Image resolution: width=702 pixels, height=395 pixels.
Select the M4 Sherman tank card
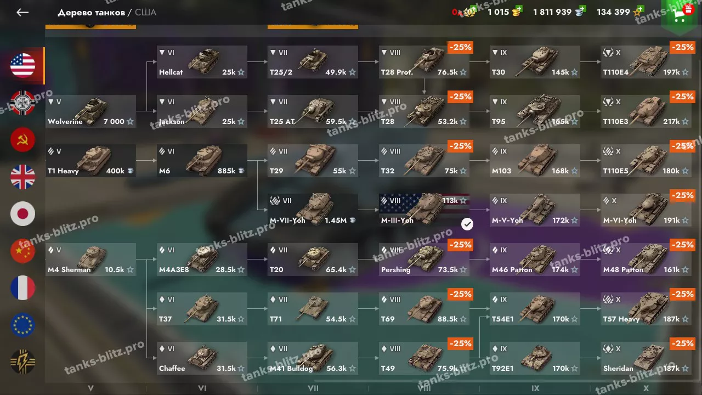point(90,259)
